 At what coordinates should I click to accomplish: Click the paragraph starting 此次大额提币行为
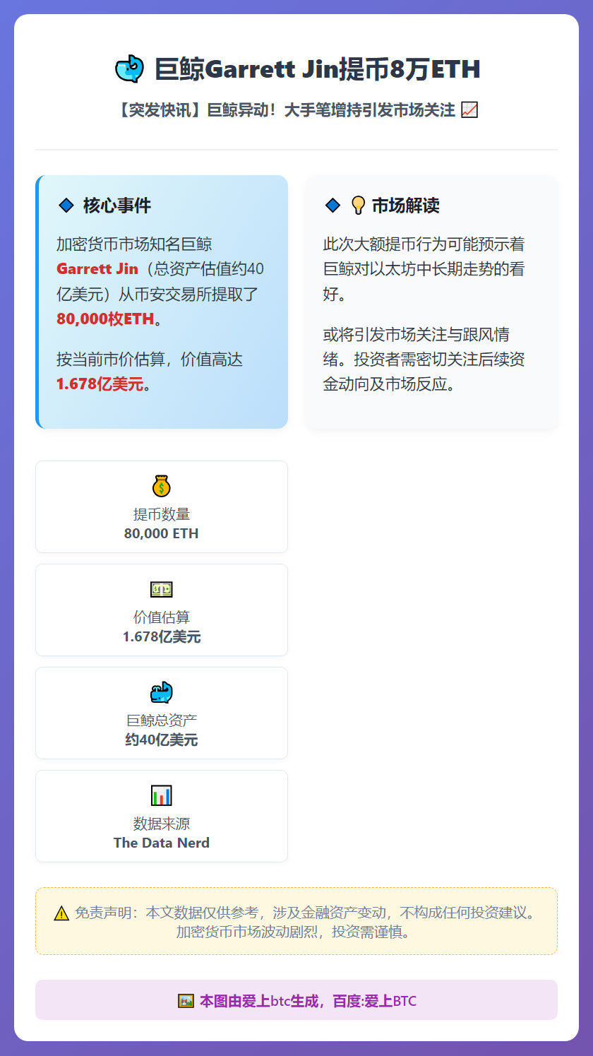click(x=424, y=269)
